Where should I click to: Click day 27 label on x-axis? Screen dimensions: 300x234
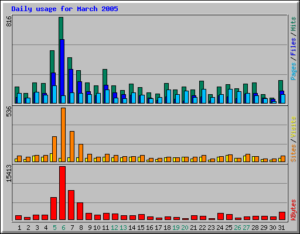246,228
